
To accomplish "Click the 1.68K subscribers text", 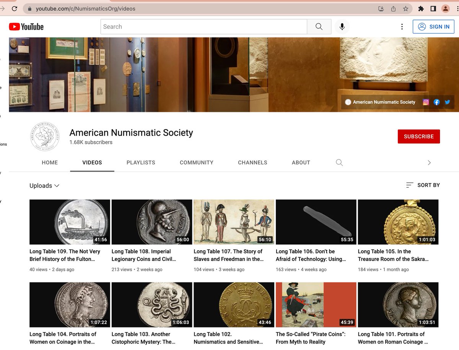I will point(91,142).
